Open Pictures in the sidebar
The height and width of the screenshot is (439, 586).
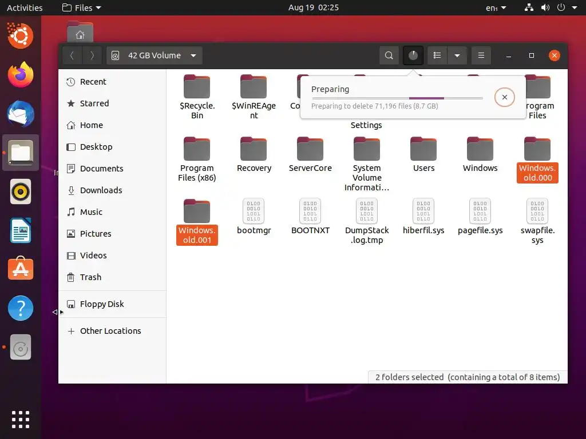point(112,234)
